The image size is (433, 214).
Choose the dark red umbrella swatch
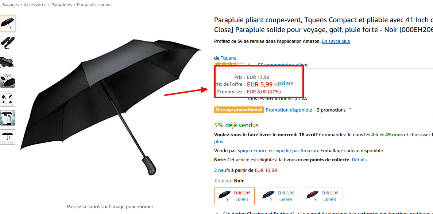point(322,196)
